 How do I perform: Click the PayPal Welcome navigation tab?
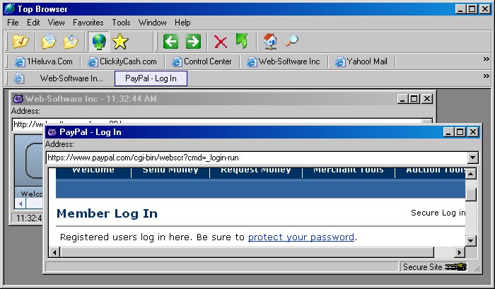click(x=93, y=171)
